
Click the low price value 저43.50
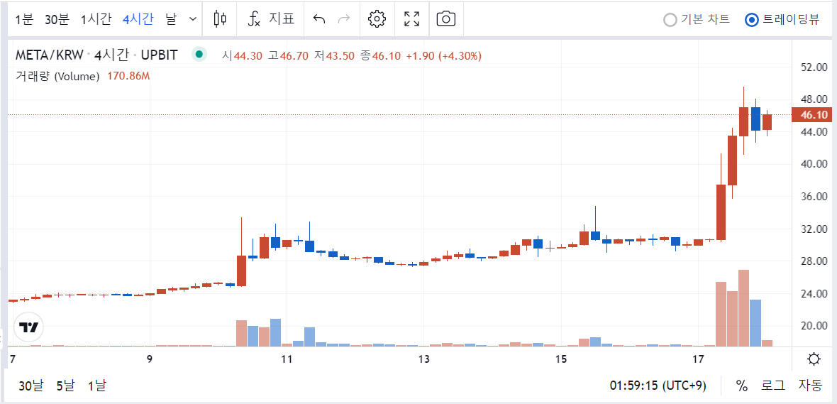(x=335, y=55)
